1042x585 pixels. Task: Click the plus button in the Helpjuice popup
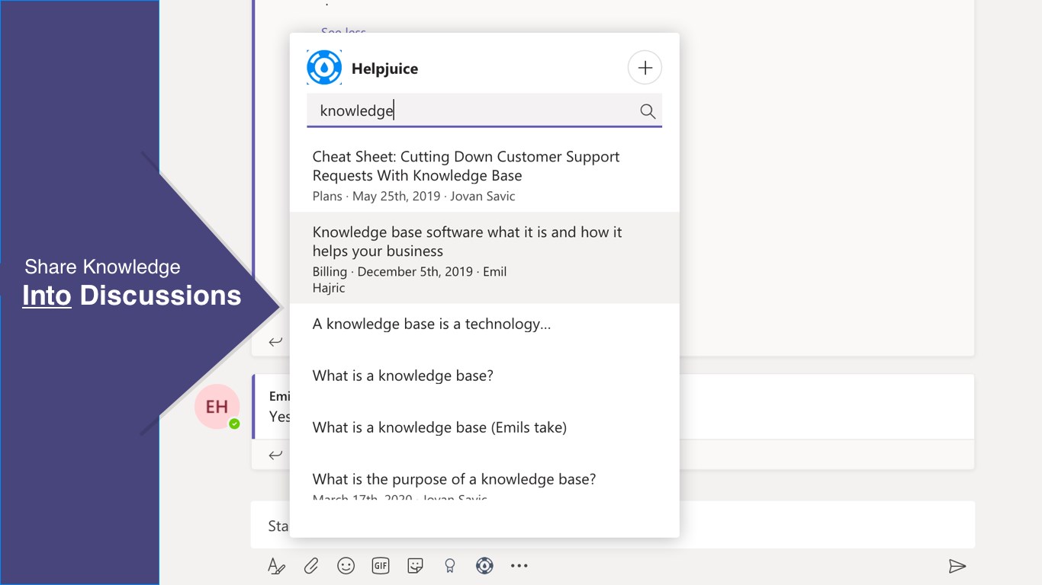click(x=645, y=68)
